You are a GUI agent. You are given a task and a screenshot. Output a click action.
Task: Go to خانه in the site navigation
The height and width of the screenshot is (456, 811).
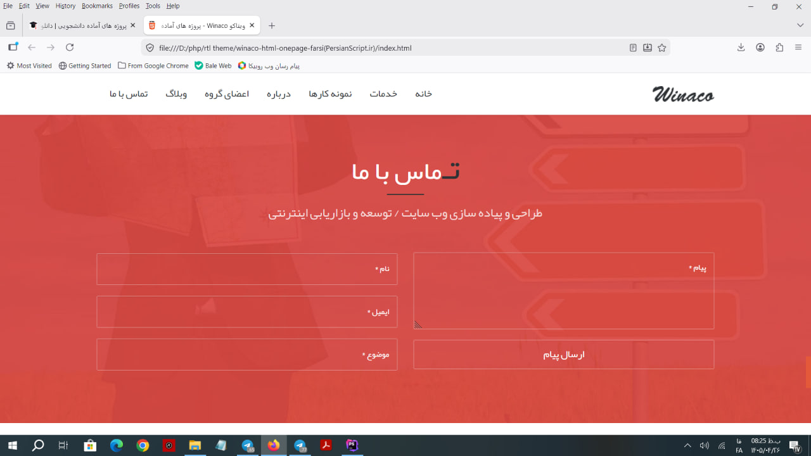(424, 94)
